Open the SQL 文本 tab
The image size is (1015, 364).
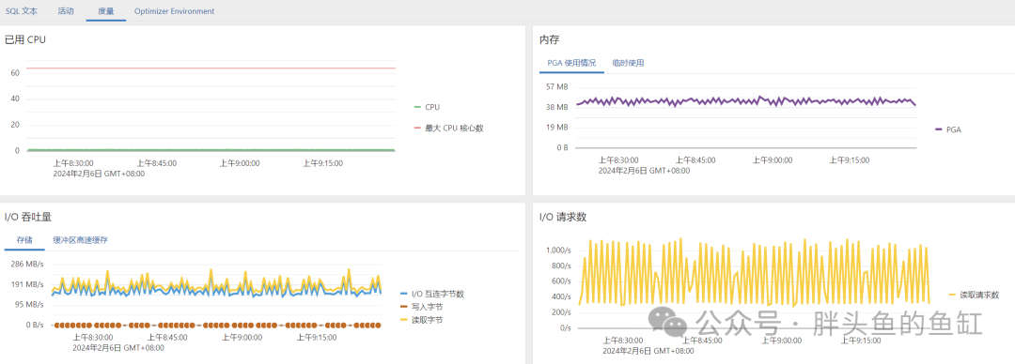tap(22, 11)
